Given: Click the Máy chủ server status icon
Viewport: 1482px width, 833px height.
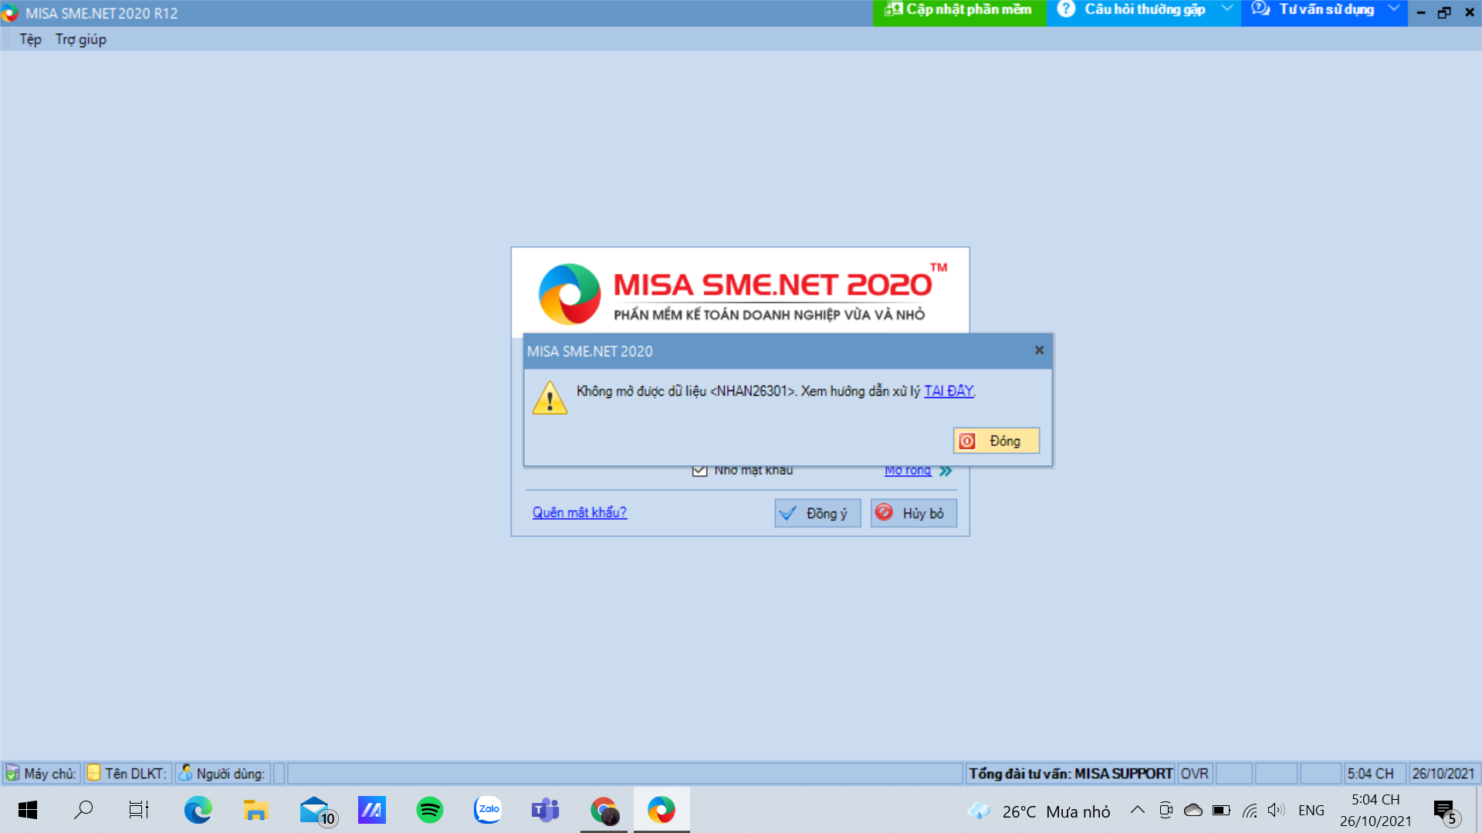Looking at the screenshot, I should pyautogui.click(x=12, y=773).
